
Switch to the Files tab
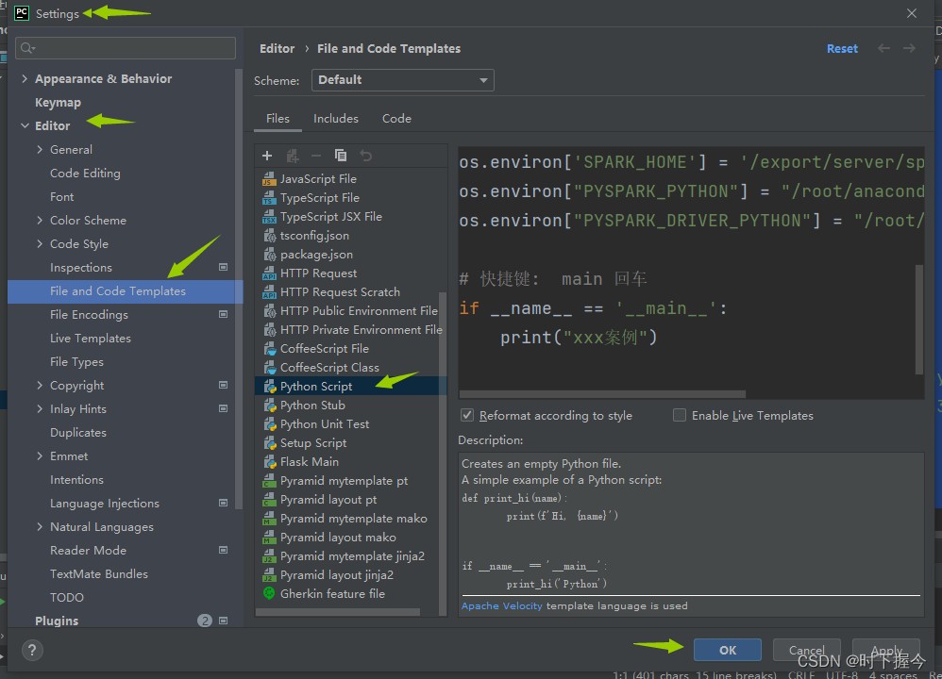point(278,119)
